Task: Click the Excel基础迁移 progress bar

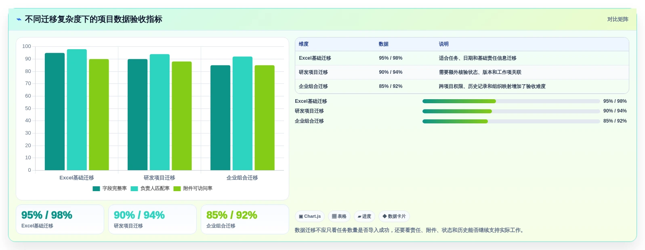Action: [511, 101]
